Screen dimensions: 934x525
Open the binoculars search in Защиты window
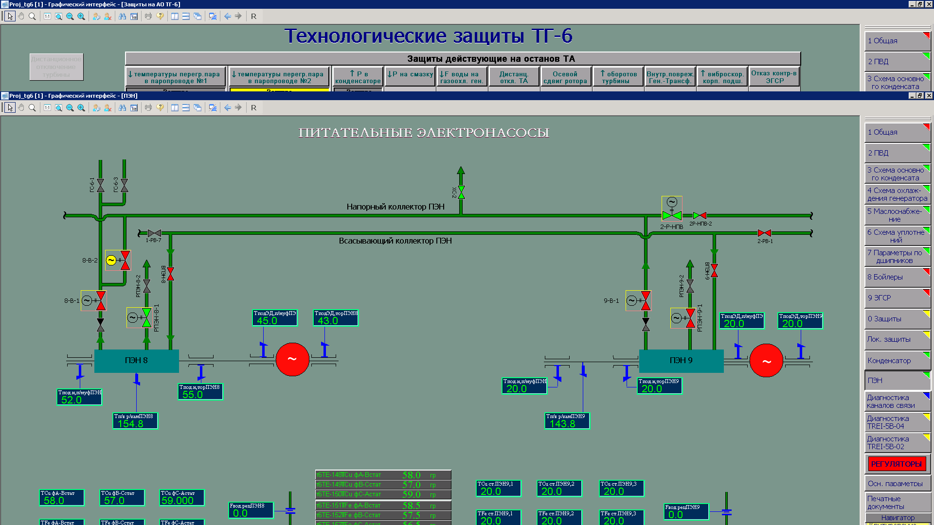(x=122, y=16)
